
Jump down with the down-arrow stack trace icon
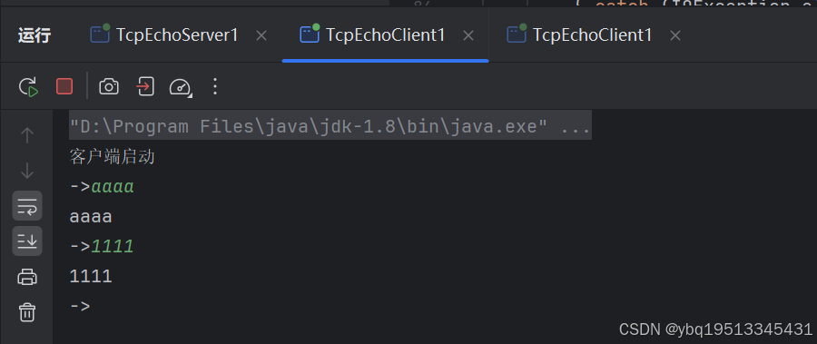pos(27,171)
